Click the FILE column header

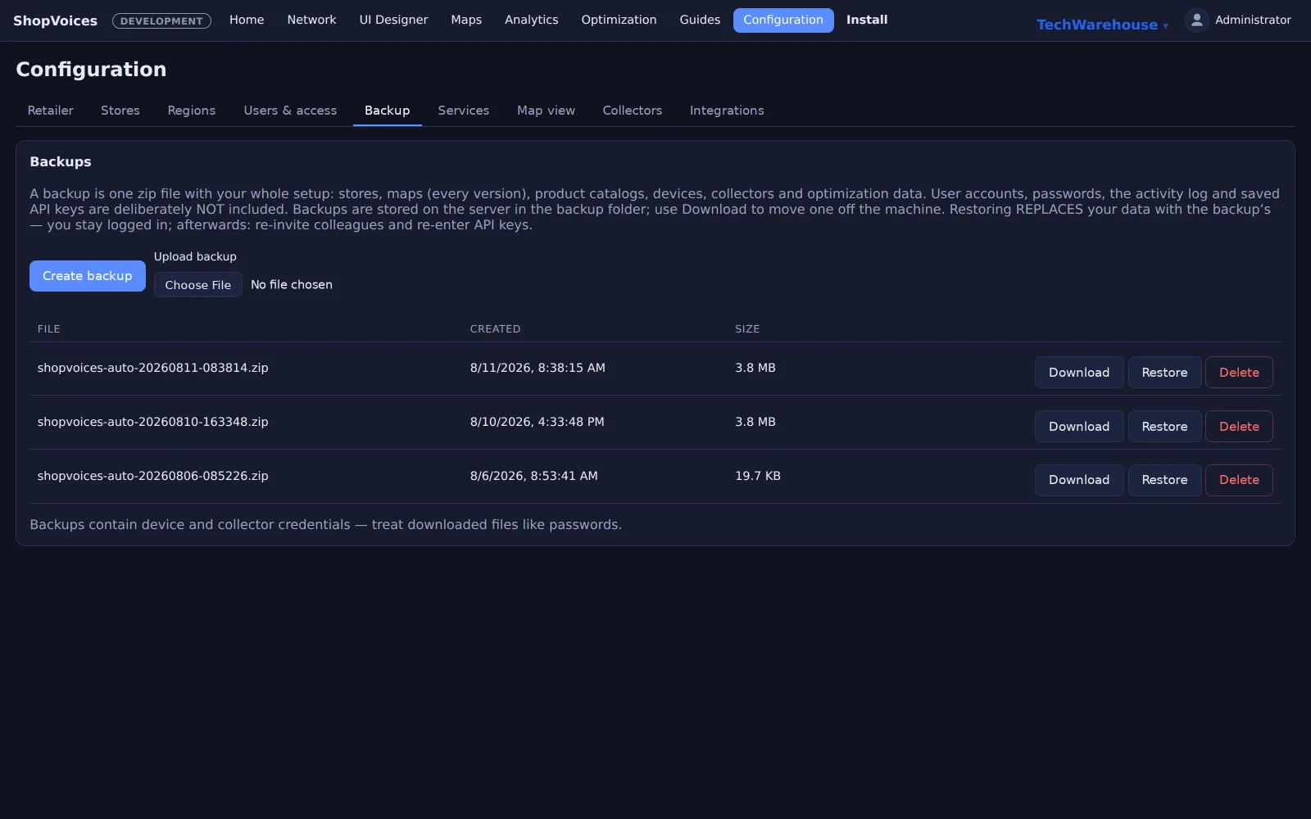(48, 329)
